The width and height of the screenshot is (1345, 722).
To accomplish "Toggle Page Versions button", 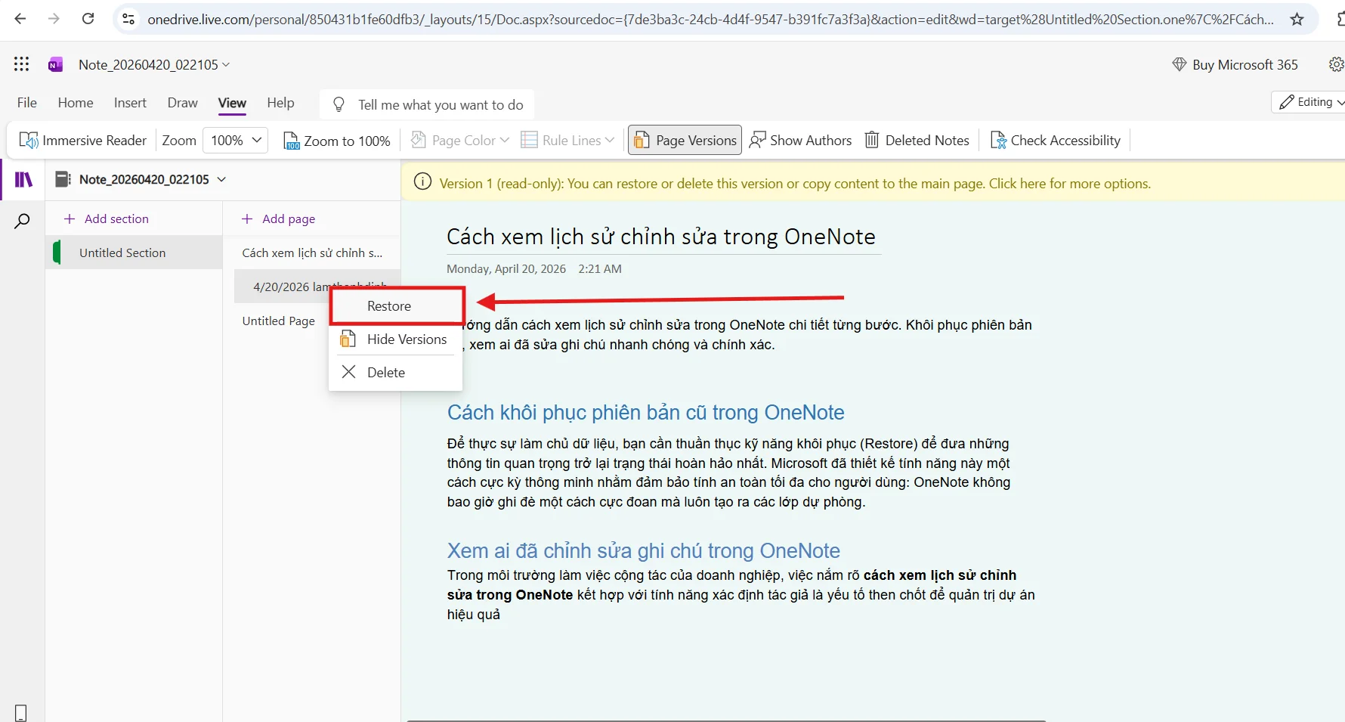I will click(685, 140).
